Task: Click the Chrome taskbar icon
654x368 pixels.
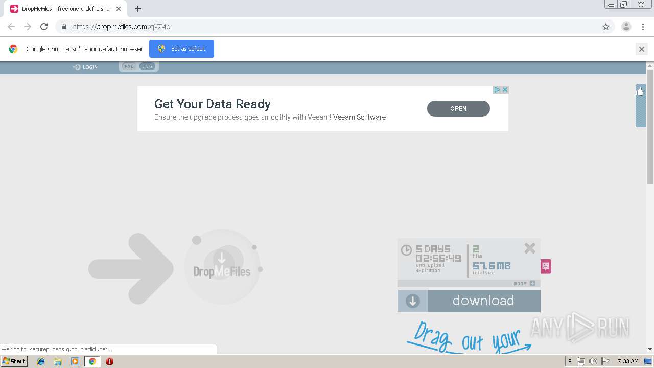Action: (92, 361)
